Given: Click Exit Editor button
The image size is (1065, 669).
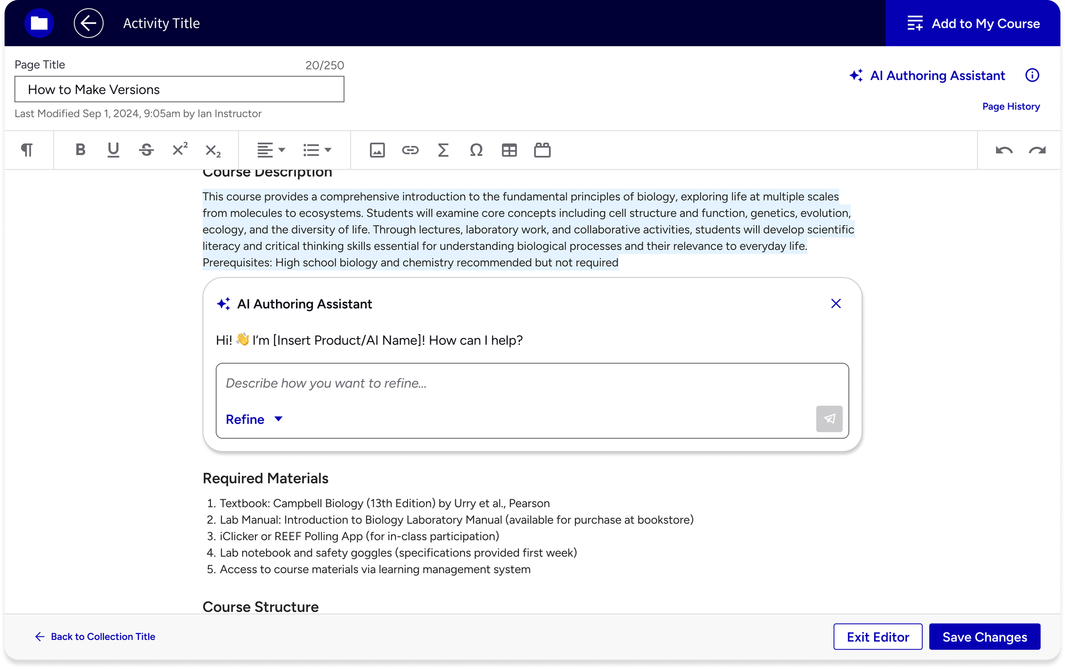Looking at the screenshot, I should pyautogui.click(x=877, y=636).
